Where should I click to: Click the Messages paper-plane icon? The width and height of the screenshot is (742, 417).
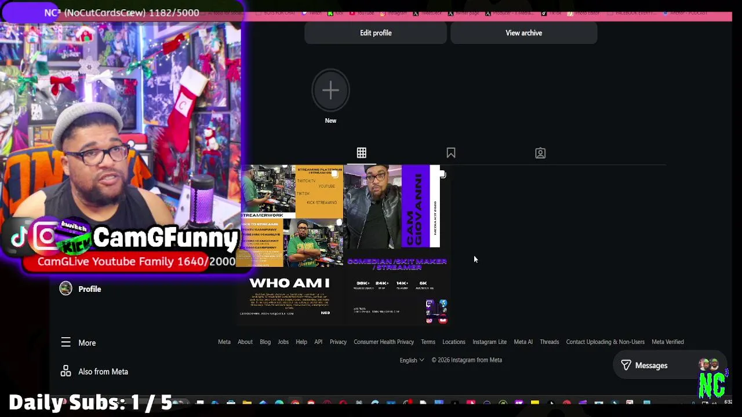point(626,365)
